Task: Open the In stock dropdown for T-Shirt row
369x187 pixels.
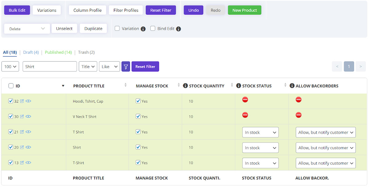Action: tap(260, 163)
